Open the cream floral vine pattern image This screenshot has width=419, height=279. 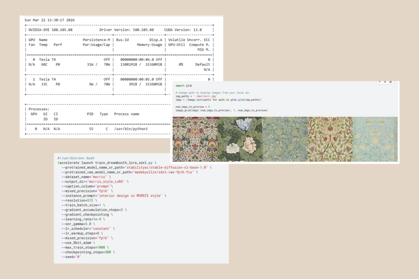pyautogui.click(x=330, y=139)
